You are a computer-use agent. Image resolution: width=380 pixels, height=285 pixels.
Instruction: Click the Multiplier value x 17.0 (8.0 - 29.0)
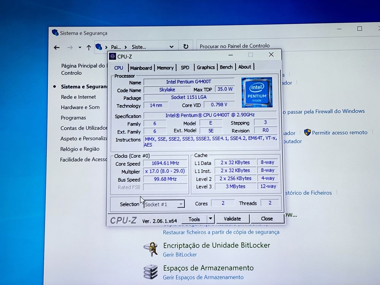[165, 171]
